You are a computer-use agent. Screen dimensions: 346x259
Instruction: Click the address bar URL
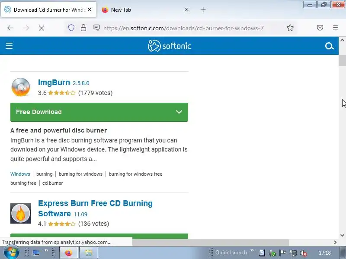click(x=183, y=28)
